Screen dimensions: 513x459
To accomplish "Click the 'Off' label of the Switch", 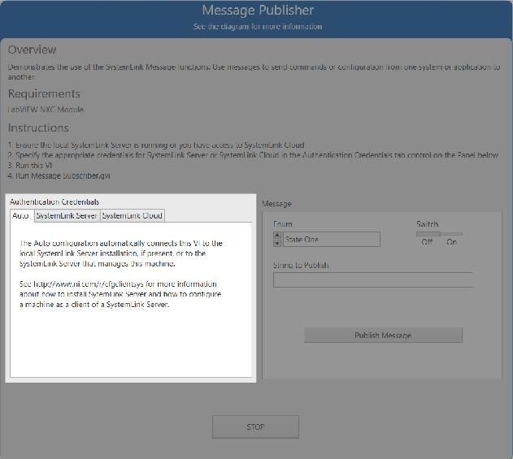I will click(427, 242).
